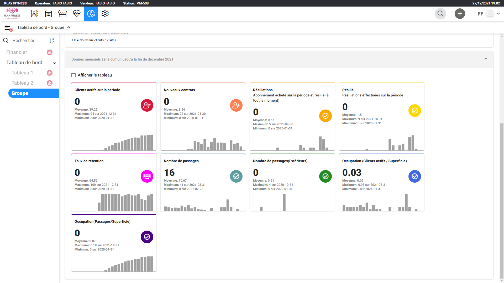Sort sidebar items with A-Z icon
504x283 pixels.
(x=52, y=41)
